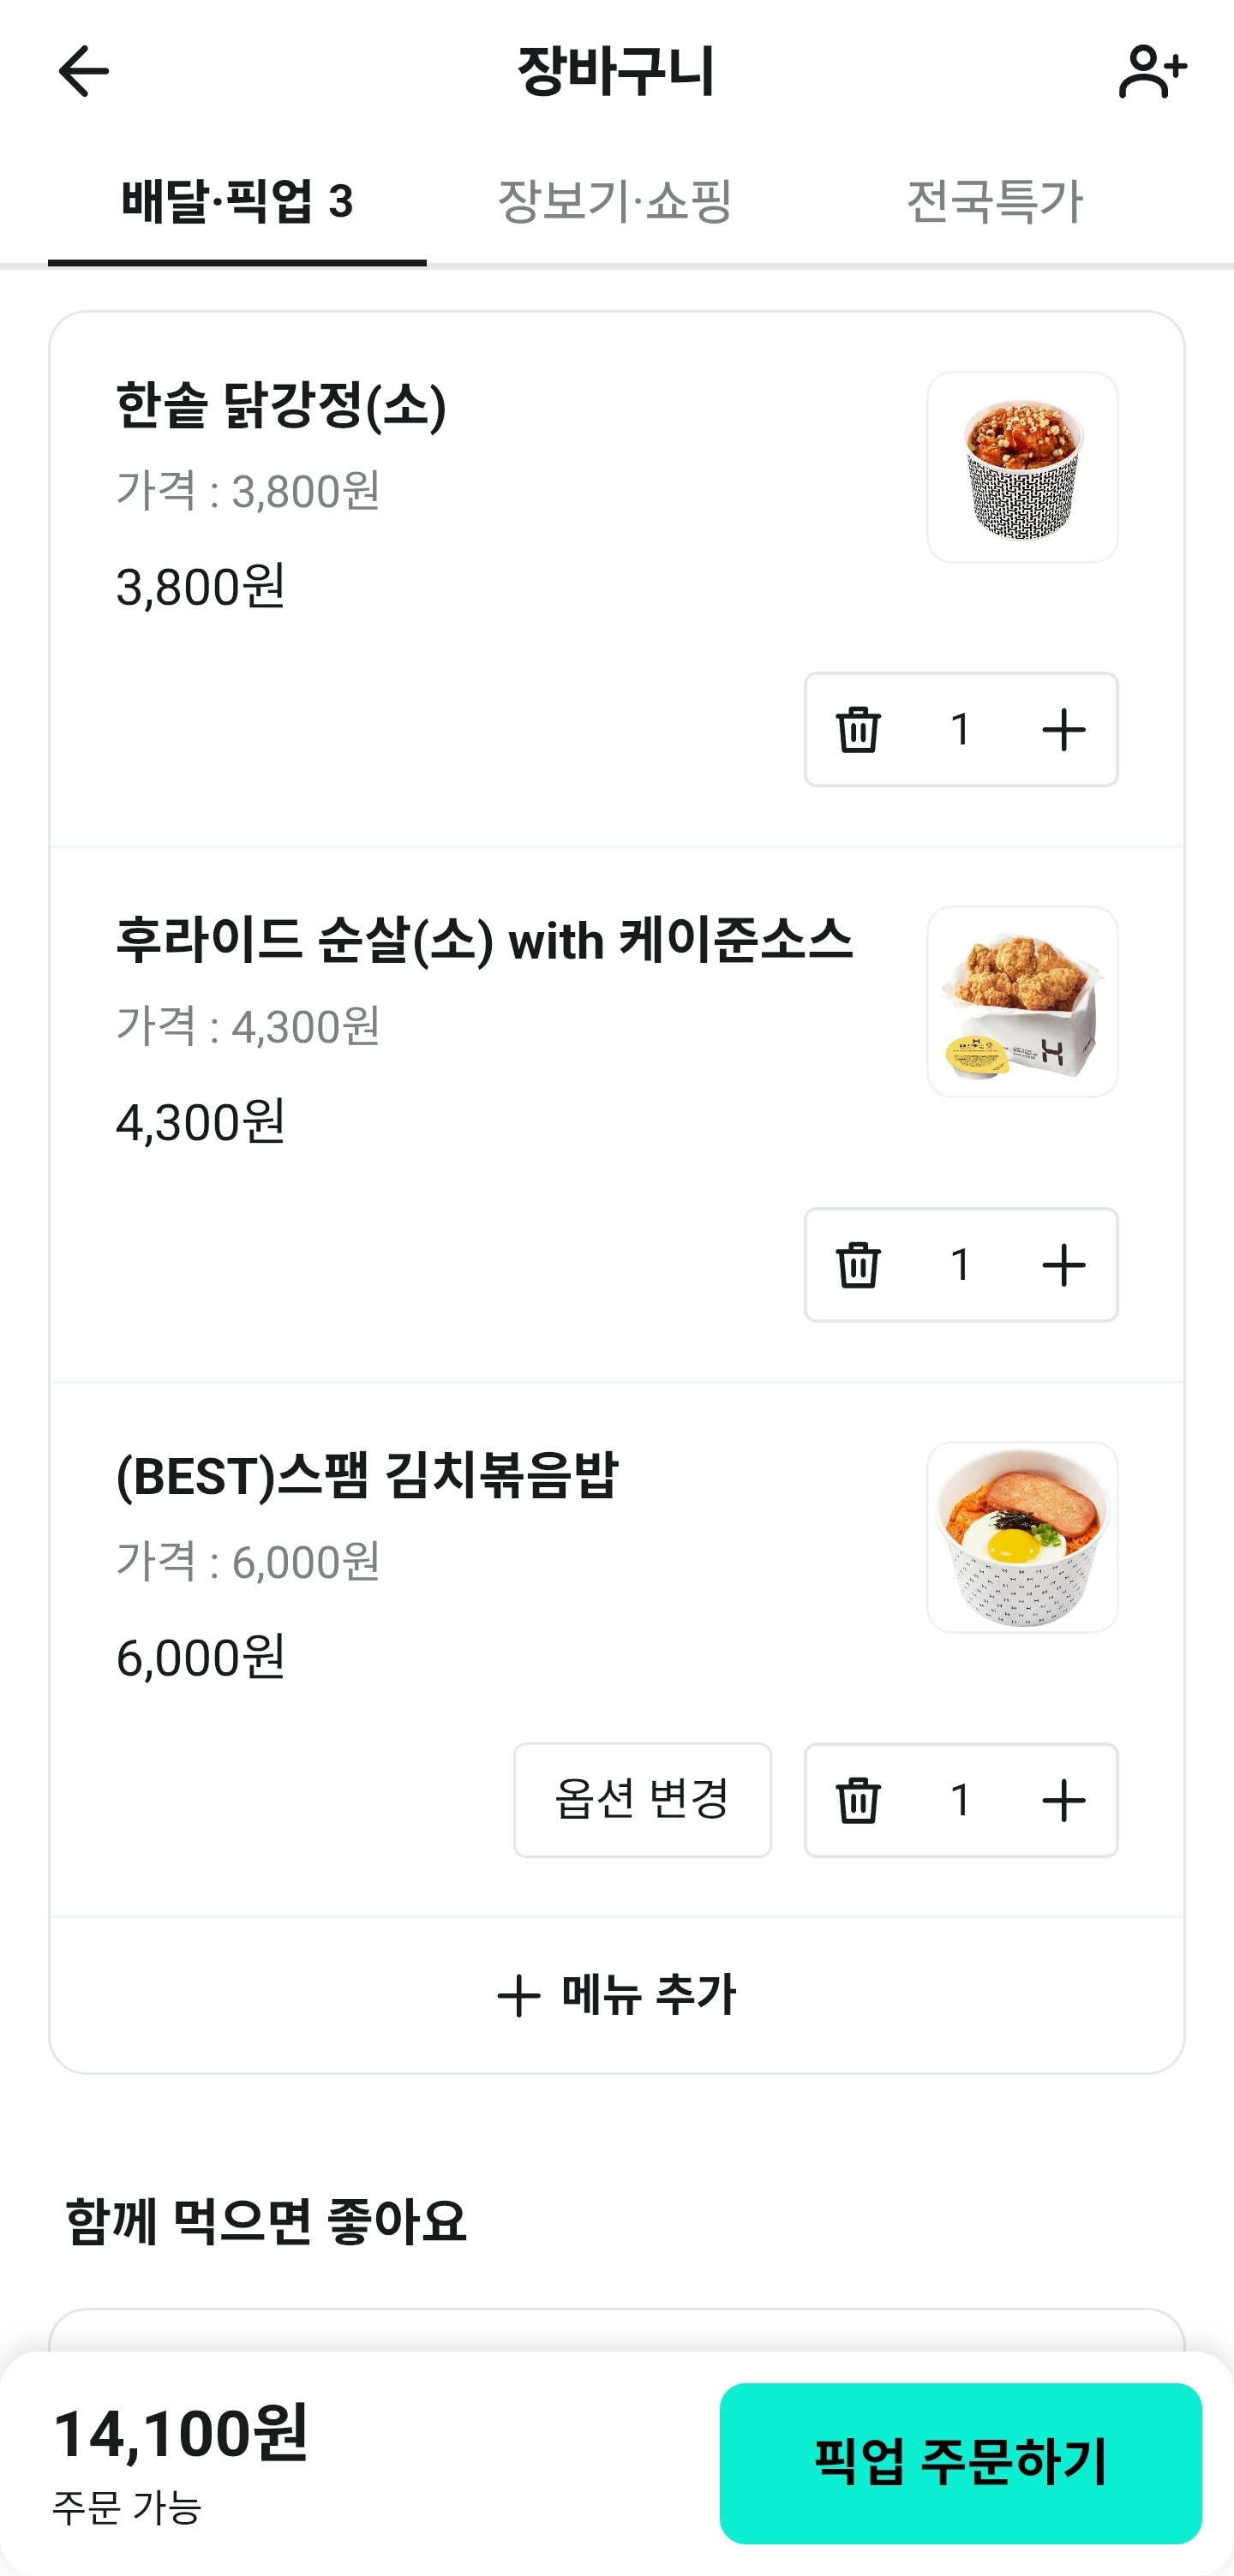Open the 후라이드 순살(소) with 케이준소스 title
This screenshot has width=1234, height=2576.
[x=484, y=941]
